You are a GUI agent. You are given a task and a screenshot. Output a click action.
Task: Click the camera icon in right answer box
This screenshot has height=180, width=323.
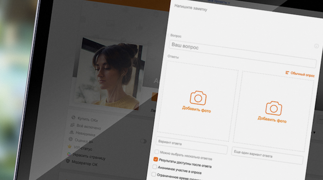click(x=274, y=108)
